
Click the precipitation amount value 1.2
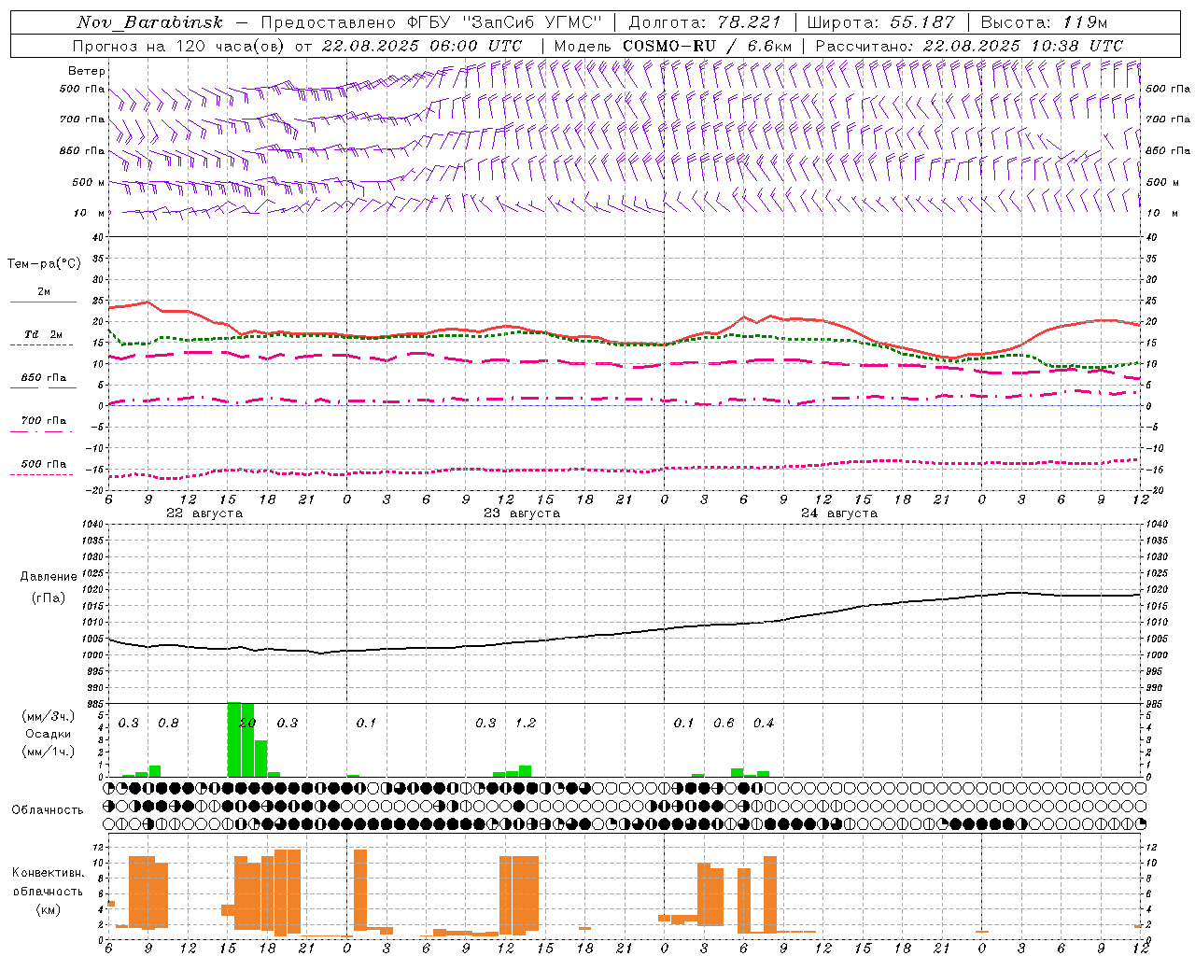pos(526,723)
